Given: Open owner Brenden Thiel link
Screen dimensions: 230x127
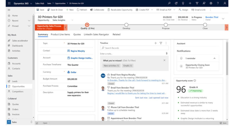Looking at the screenshot, I should [x=212, y=17].
